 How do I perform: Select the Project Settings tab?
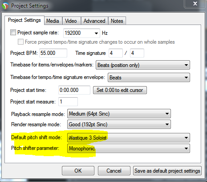pos(24,20)
